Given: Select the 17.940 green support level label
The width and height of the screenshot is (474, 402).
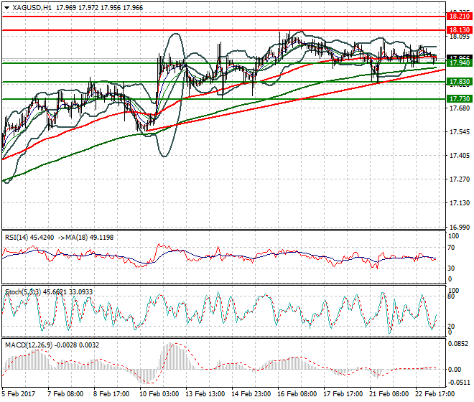Looking at the screenshot, I should [459, 63].
